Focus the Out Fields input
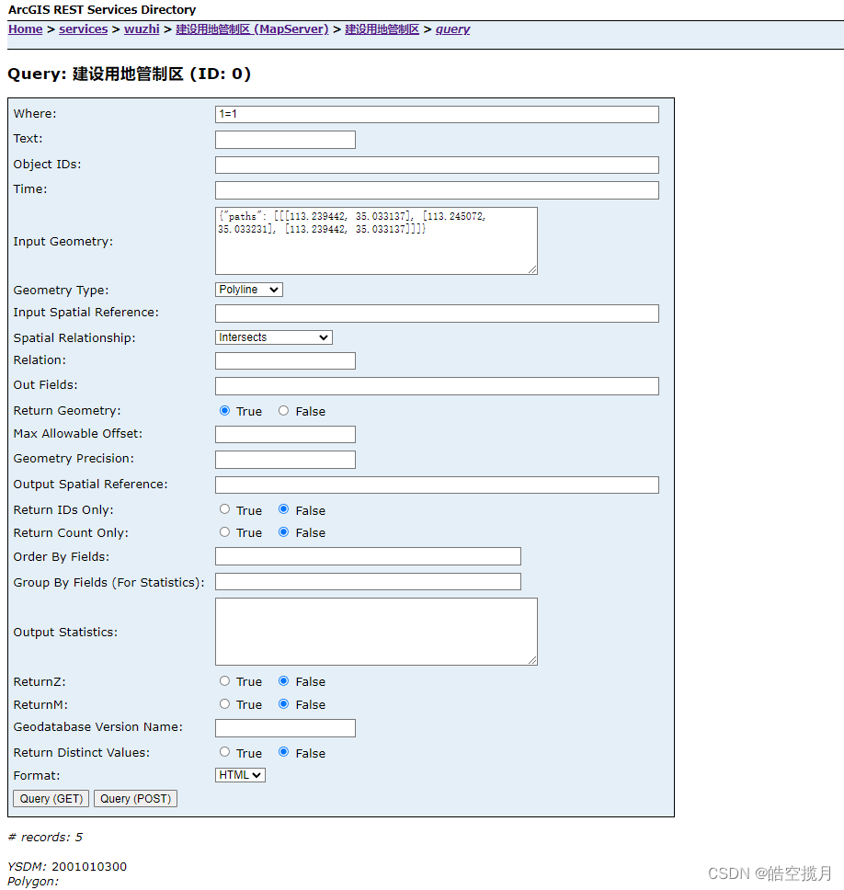 [437, 386]
